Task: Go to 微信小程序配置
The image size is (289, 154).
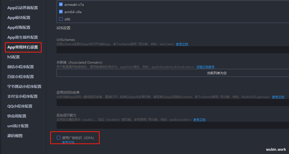Action: pyautogui.click(x=20, y=67)
